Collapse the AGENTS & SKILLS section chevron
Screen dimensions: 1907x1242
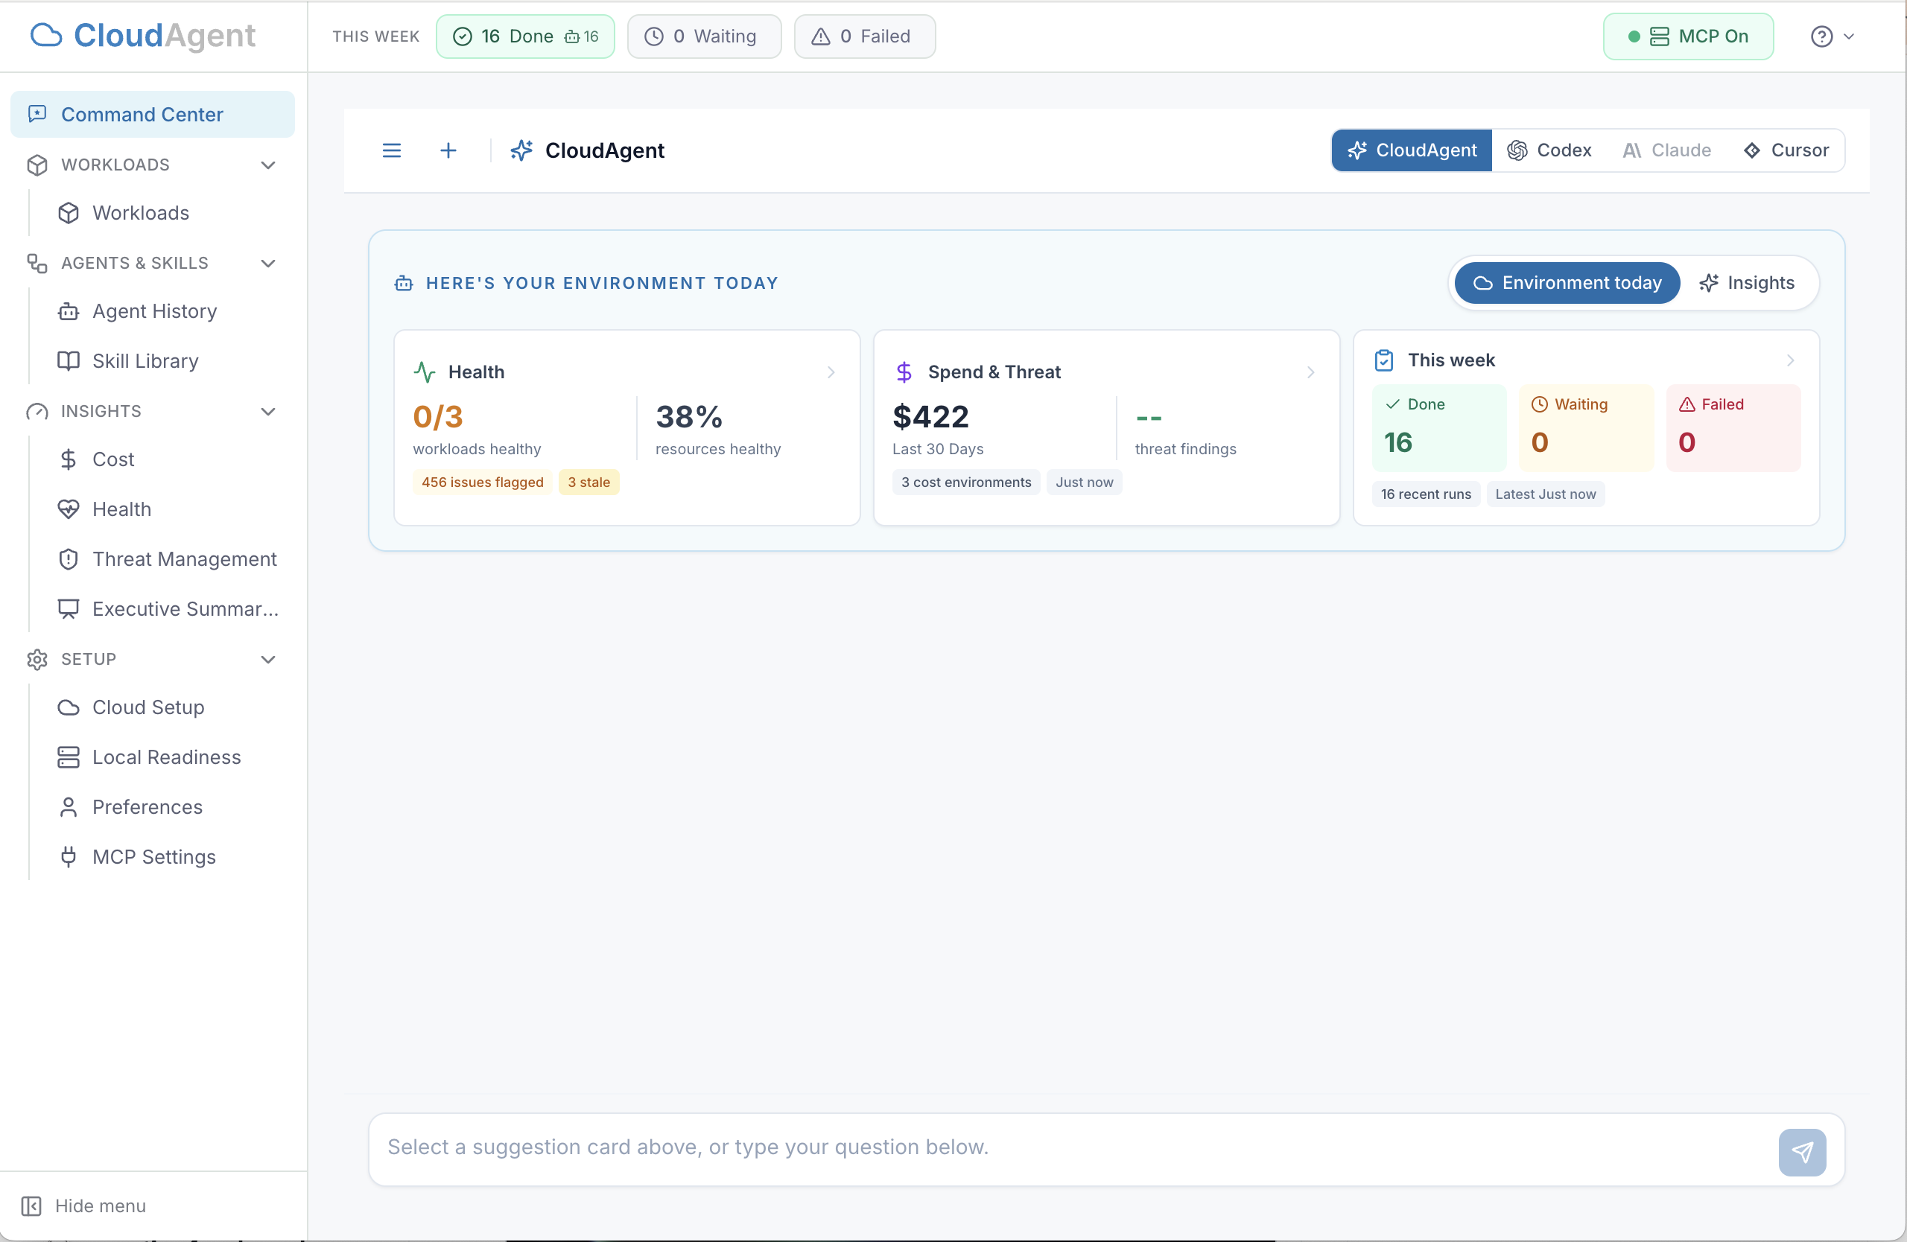[268, 264]
